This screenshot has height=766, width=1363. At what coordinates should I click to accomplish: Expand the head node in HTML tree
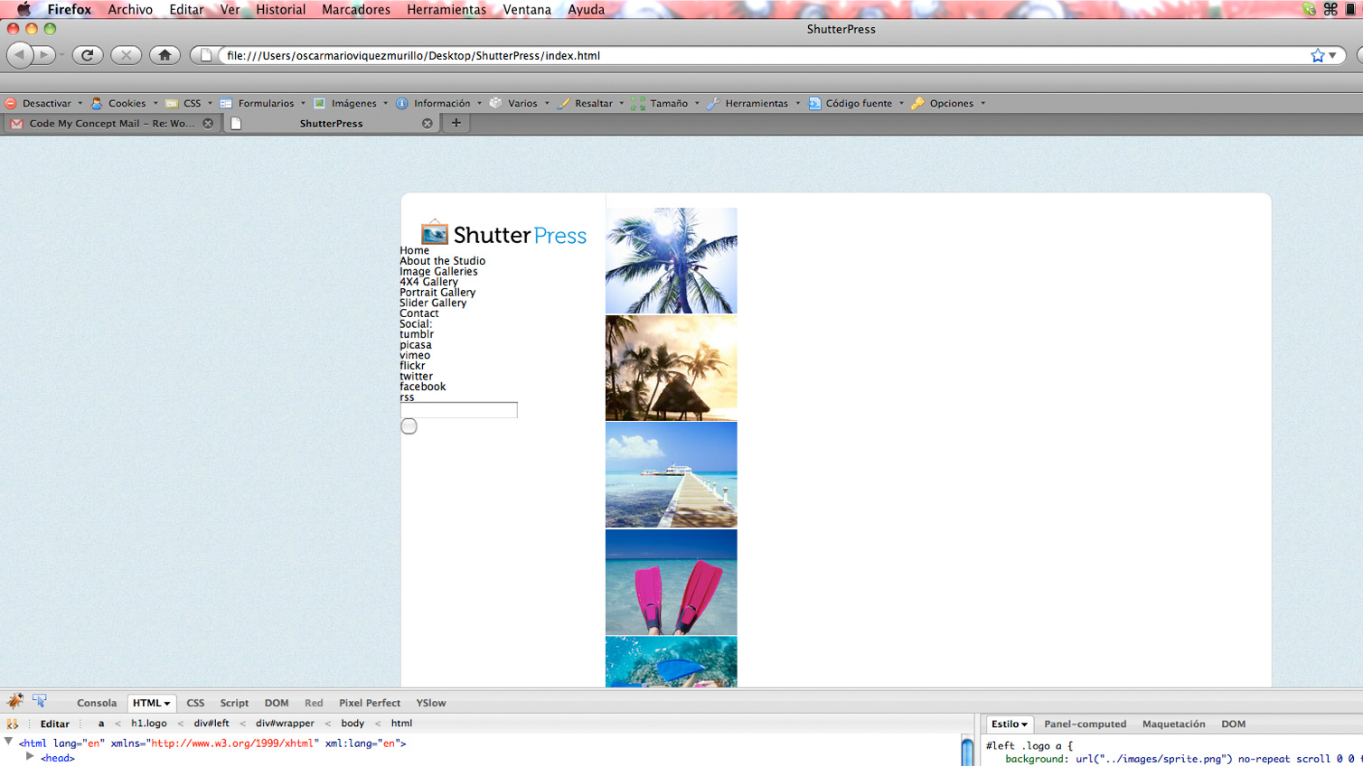click(31, 757)
